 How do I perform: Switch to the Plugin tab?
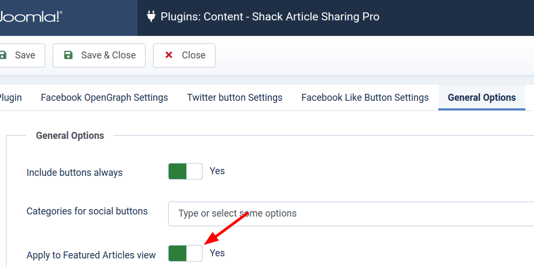(x=10, y=98)
